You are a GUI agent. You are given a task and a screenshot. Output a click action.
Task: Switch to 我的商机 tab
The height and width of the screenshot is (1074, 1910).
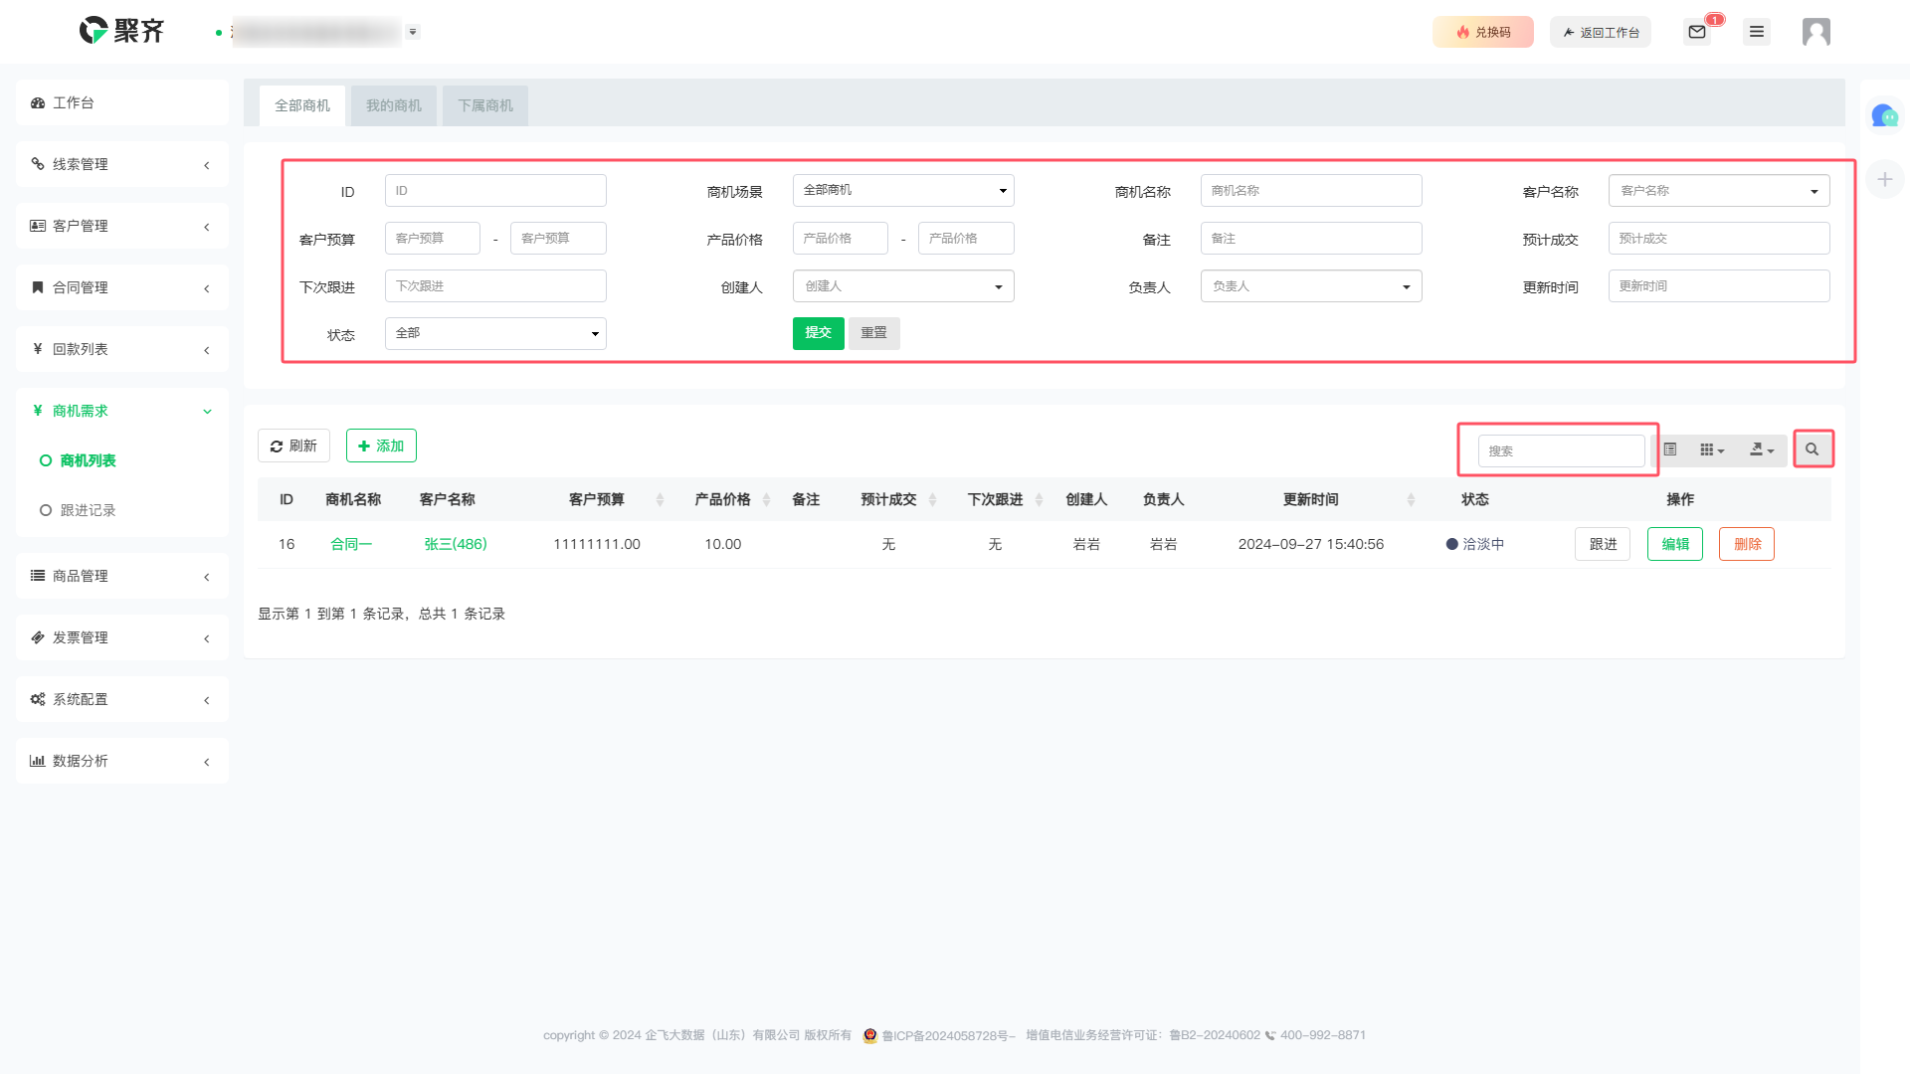394,105
